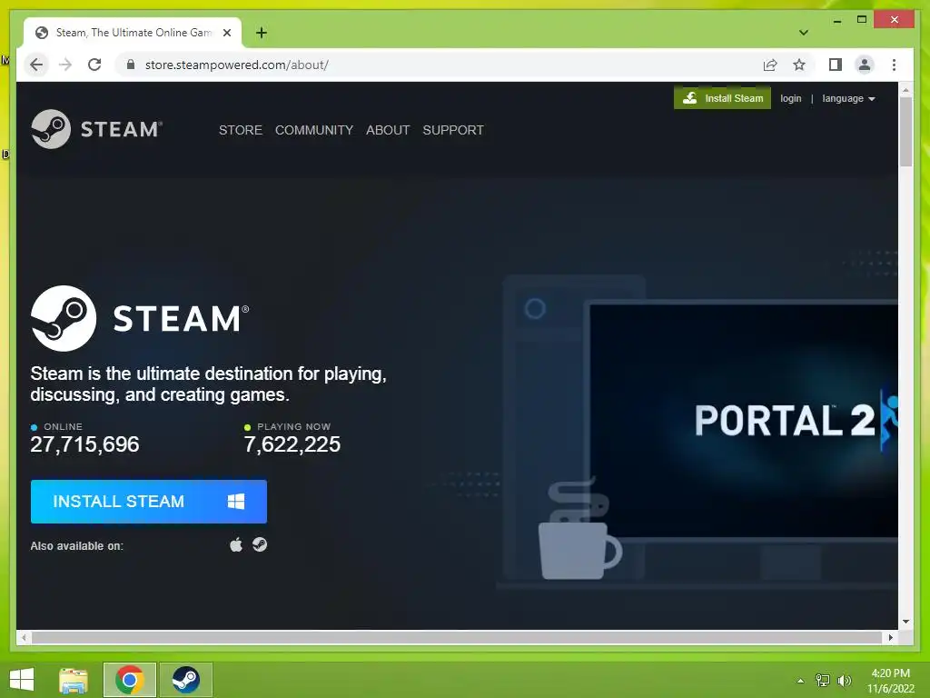Open the STORE menu
The height and width of the screenshot is (698, 930).
pyautogui.click(x=240, y=130)
